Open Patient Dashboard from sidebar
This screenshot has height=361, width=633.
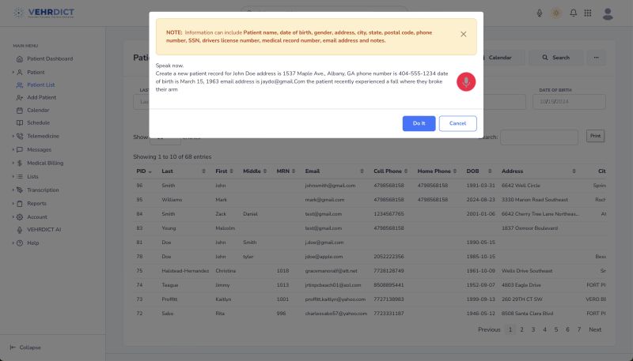[x=49, y=59]
